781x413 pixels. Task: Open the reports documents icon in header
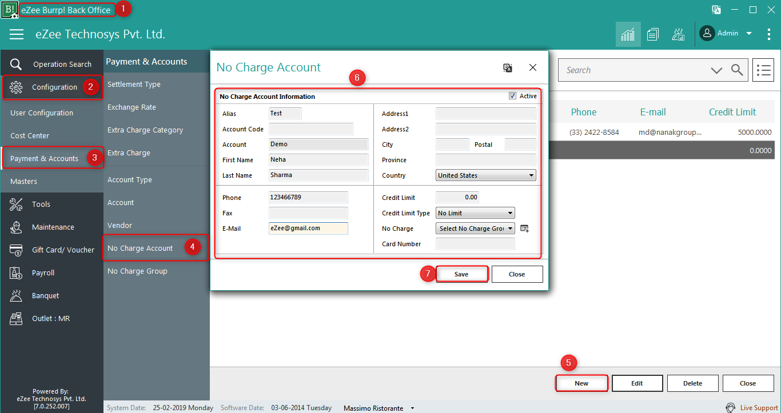(653, 34)
